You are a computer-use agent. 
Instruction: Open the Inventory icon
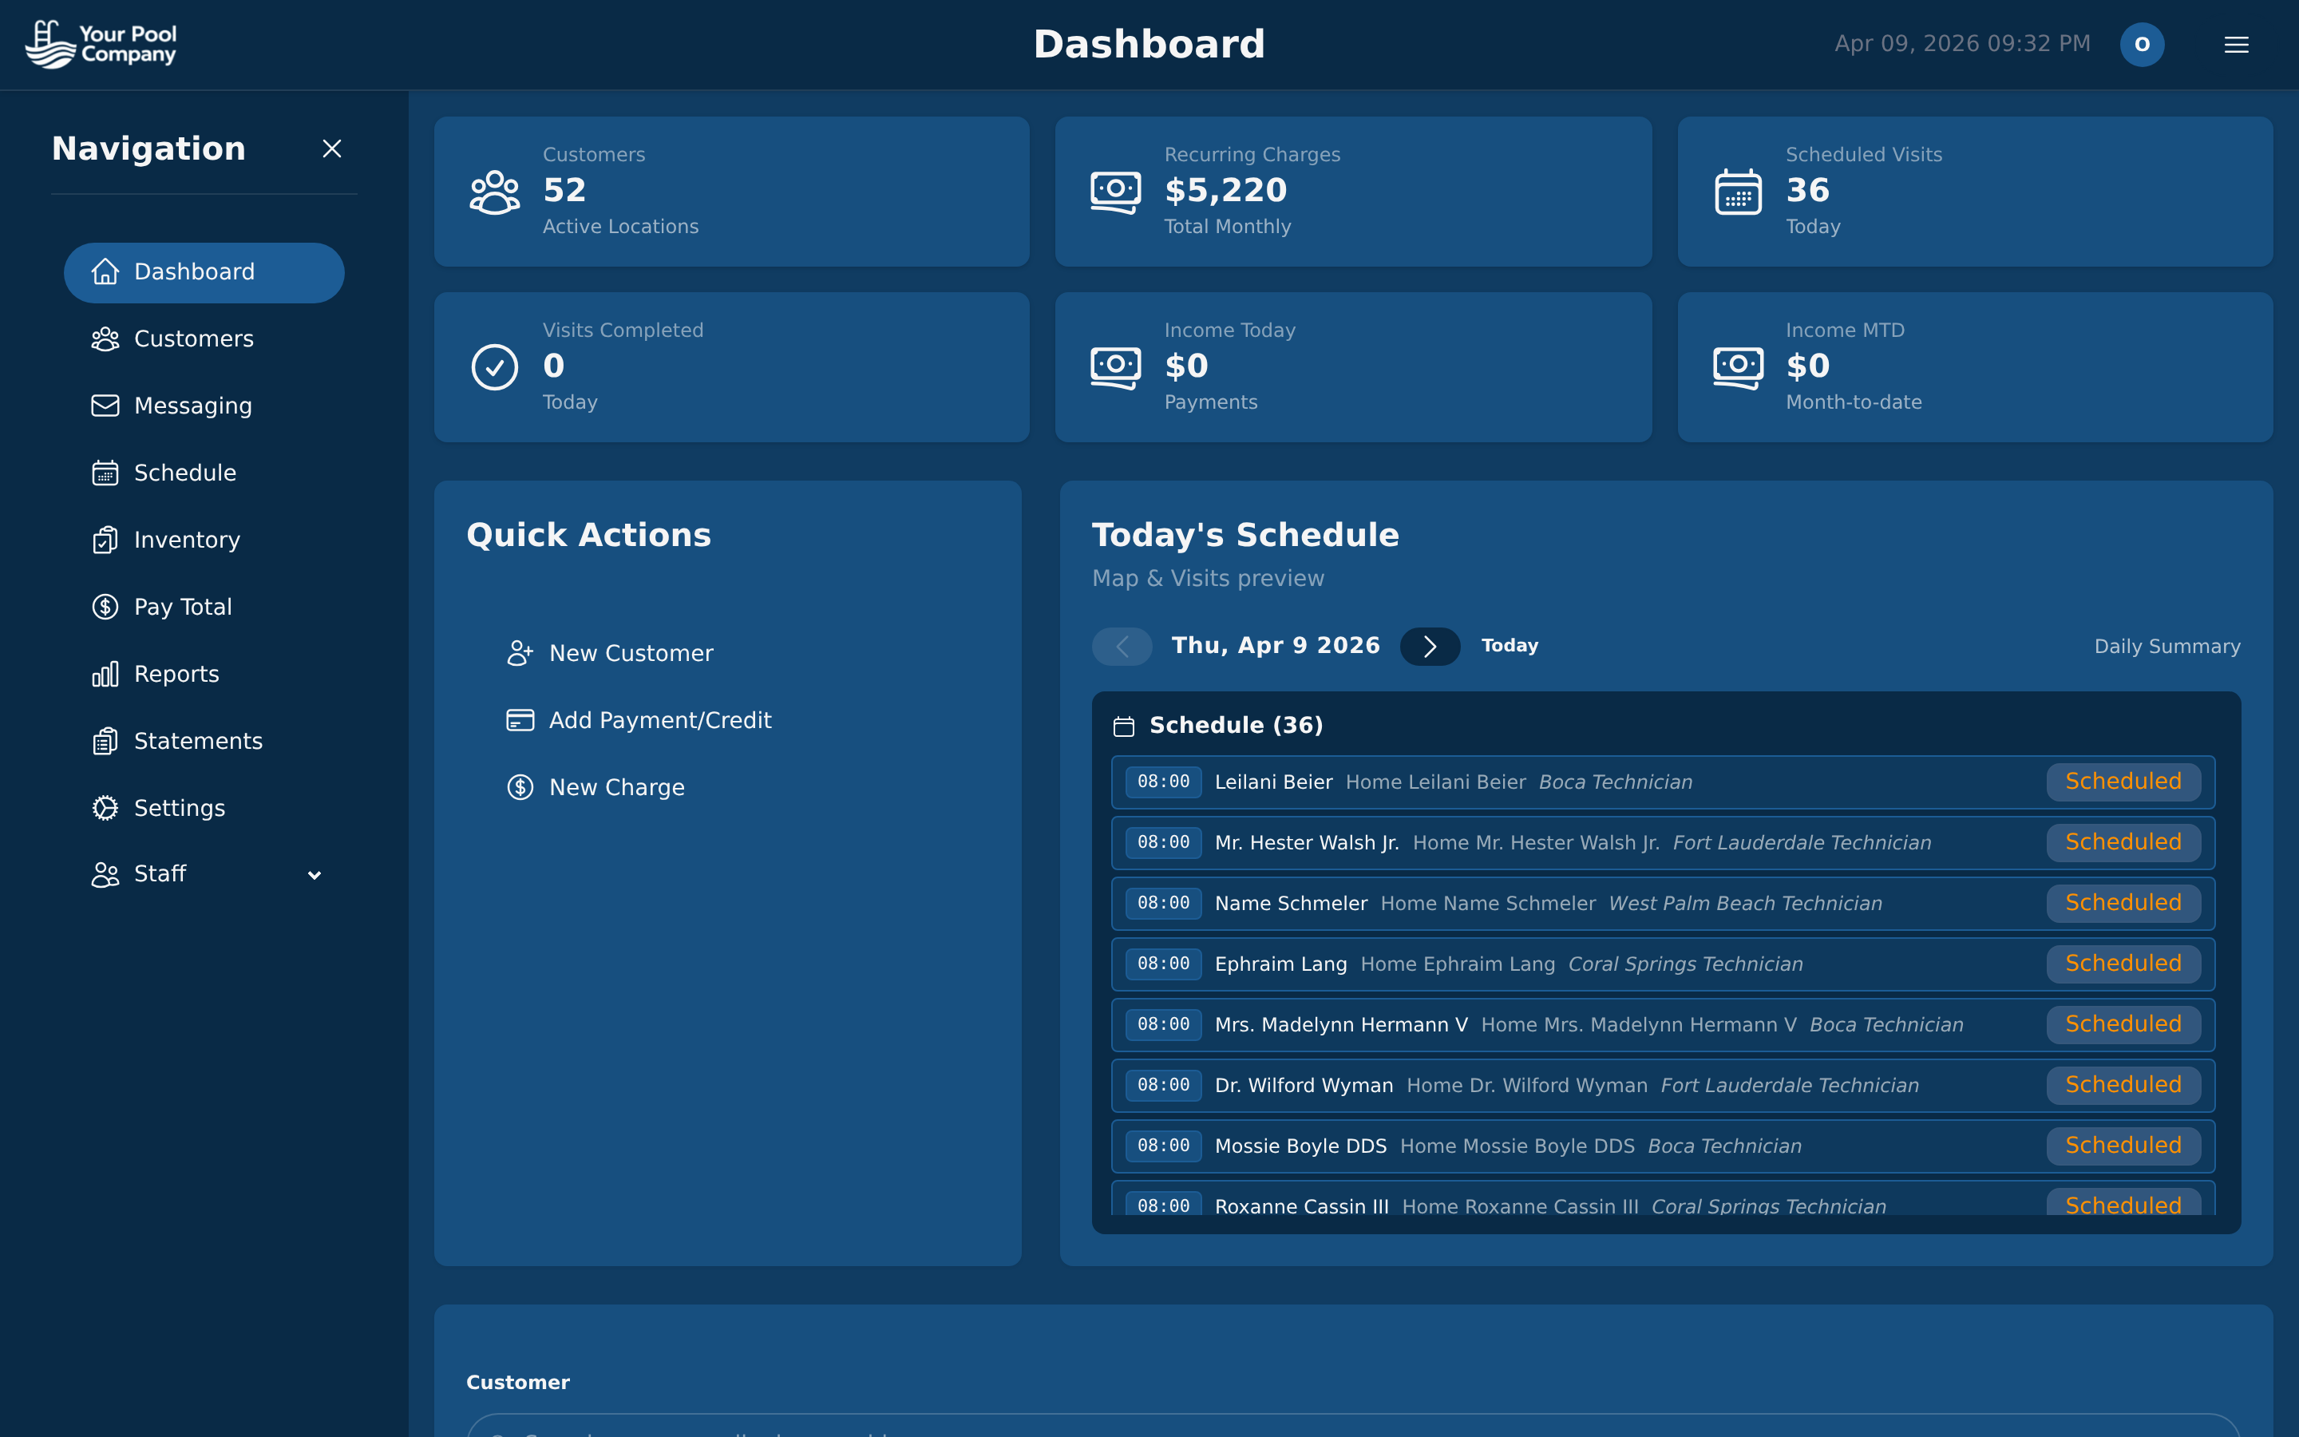click(x=105, y=540)
